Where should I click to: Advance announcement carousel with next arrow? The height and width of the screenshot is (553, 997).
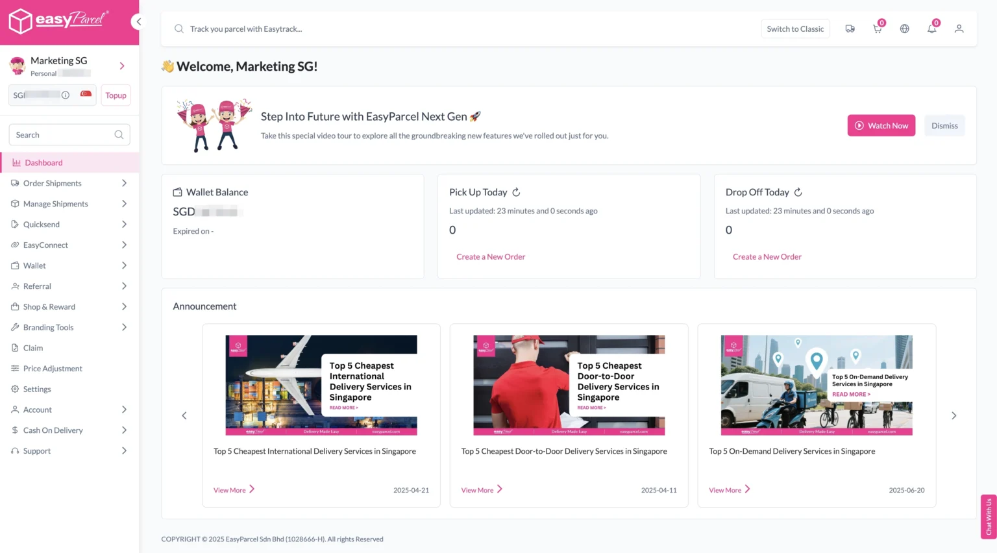coord(954,415)
